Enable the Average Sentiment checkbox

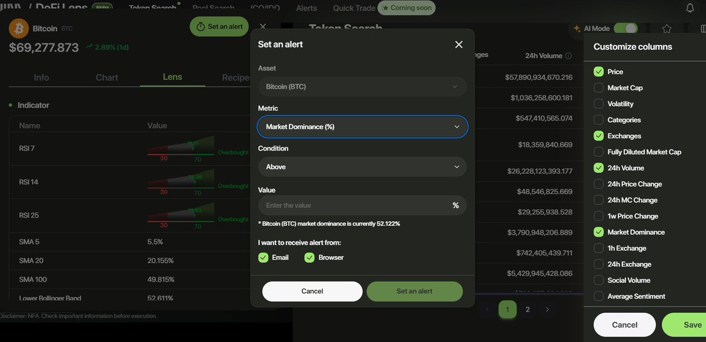(598, 296)
